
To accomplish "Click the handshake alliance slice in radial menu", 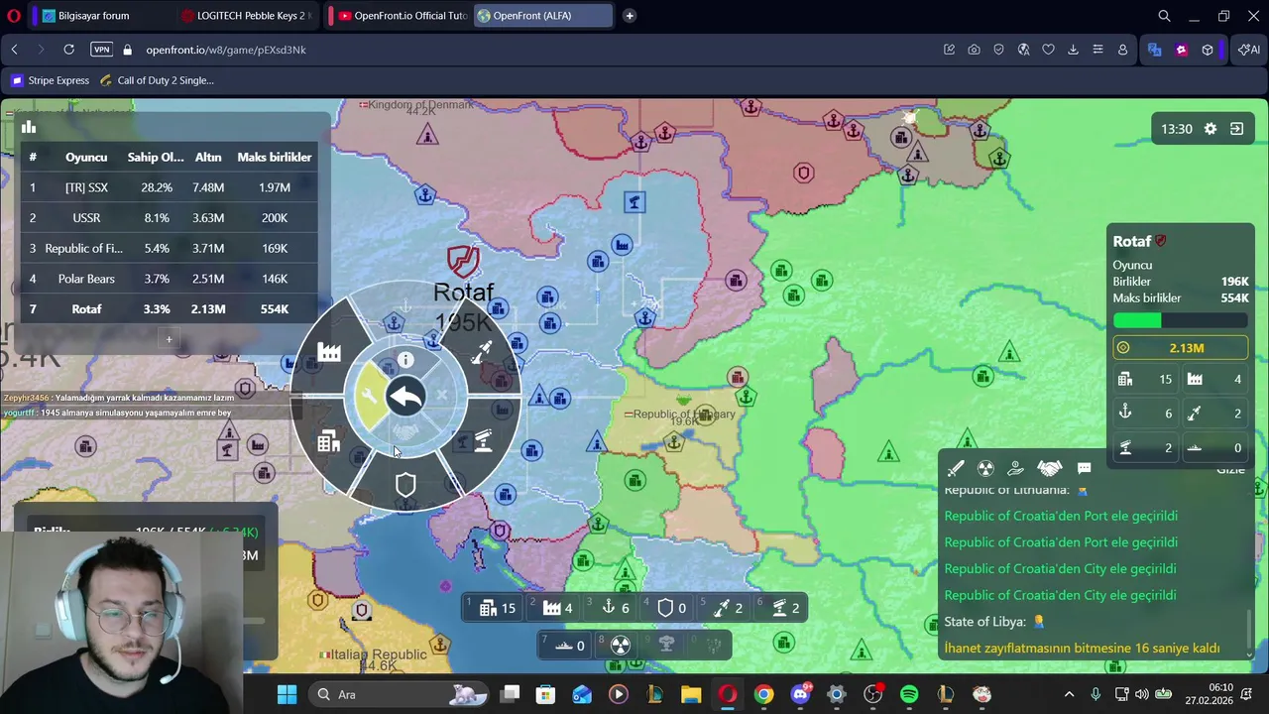I will [405, 433].
